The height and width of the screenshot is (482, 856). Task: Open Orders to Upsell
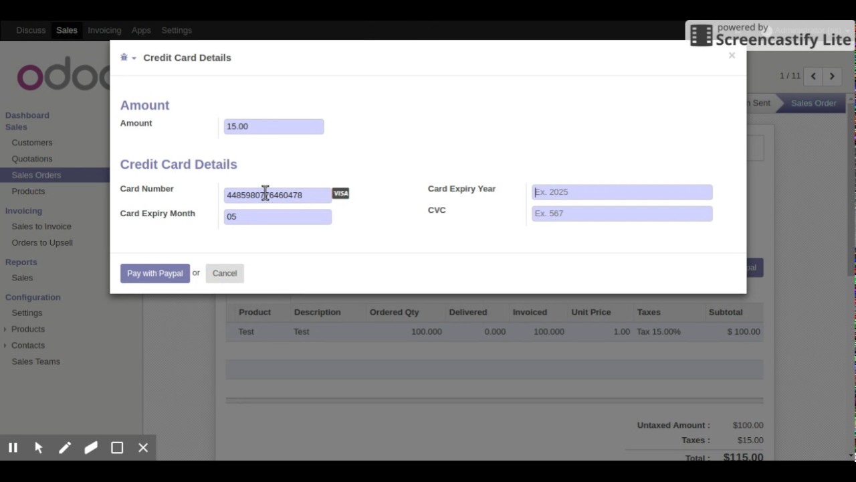(x=42, y=242)
